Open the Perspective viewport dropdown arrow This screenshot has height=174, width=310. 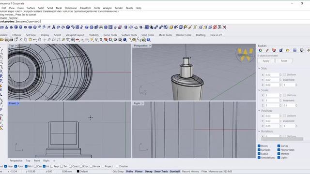(150, 45)
